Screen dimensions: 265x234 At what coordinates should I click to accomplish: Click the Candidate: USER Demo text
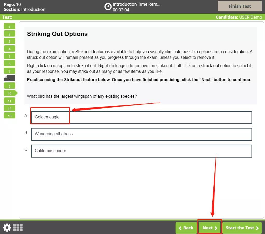pos(239,17)
